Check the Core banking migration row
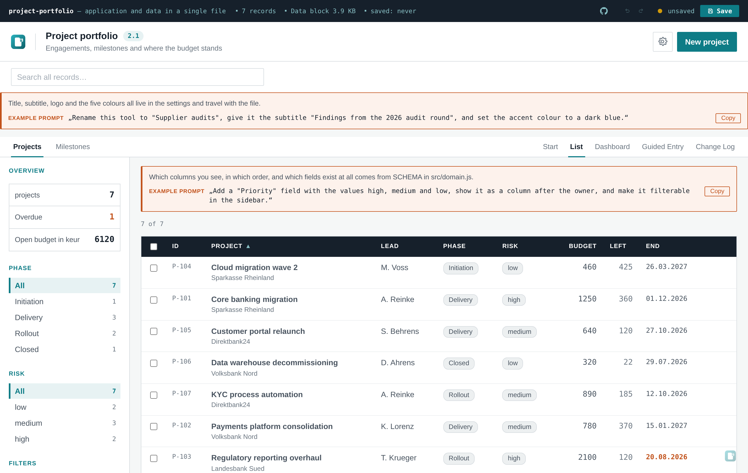This screenshot has height=473, width=748. (x=154, y=300)
